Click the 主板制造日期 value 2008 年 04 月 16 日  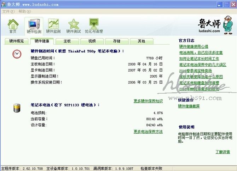[145, 64]
